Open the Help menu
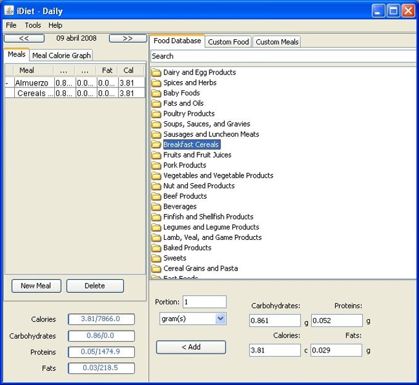The image size is (419, 385). click(55, 25)
